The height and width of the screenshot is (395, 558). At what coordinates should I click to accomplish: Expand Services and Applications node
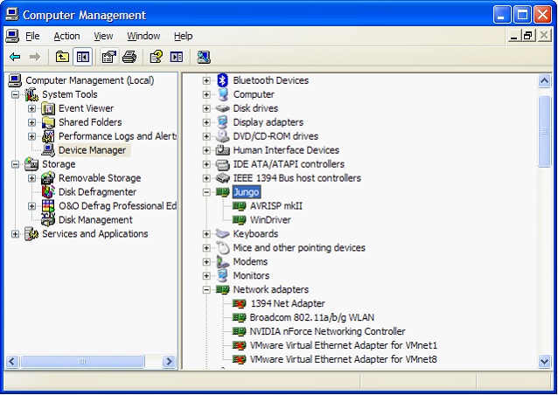click(15, 234)
